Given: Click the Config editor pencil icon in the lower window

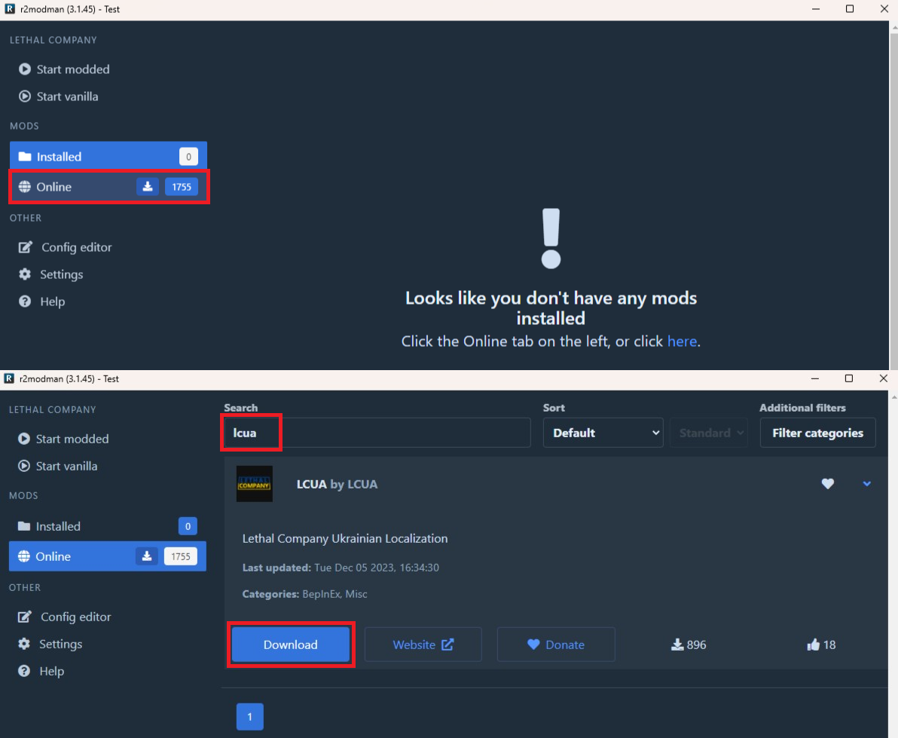Looking at the screenshot, I should 25,617.
